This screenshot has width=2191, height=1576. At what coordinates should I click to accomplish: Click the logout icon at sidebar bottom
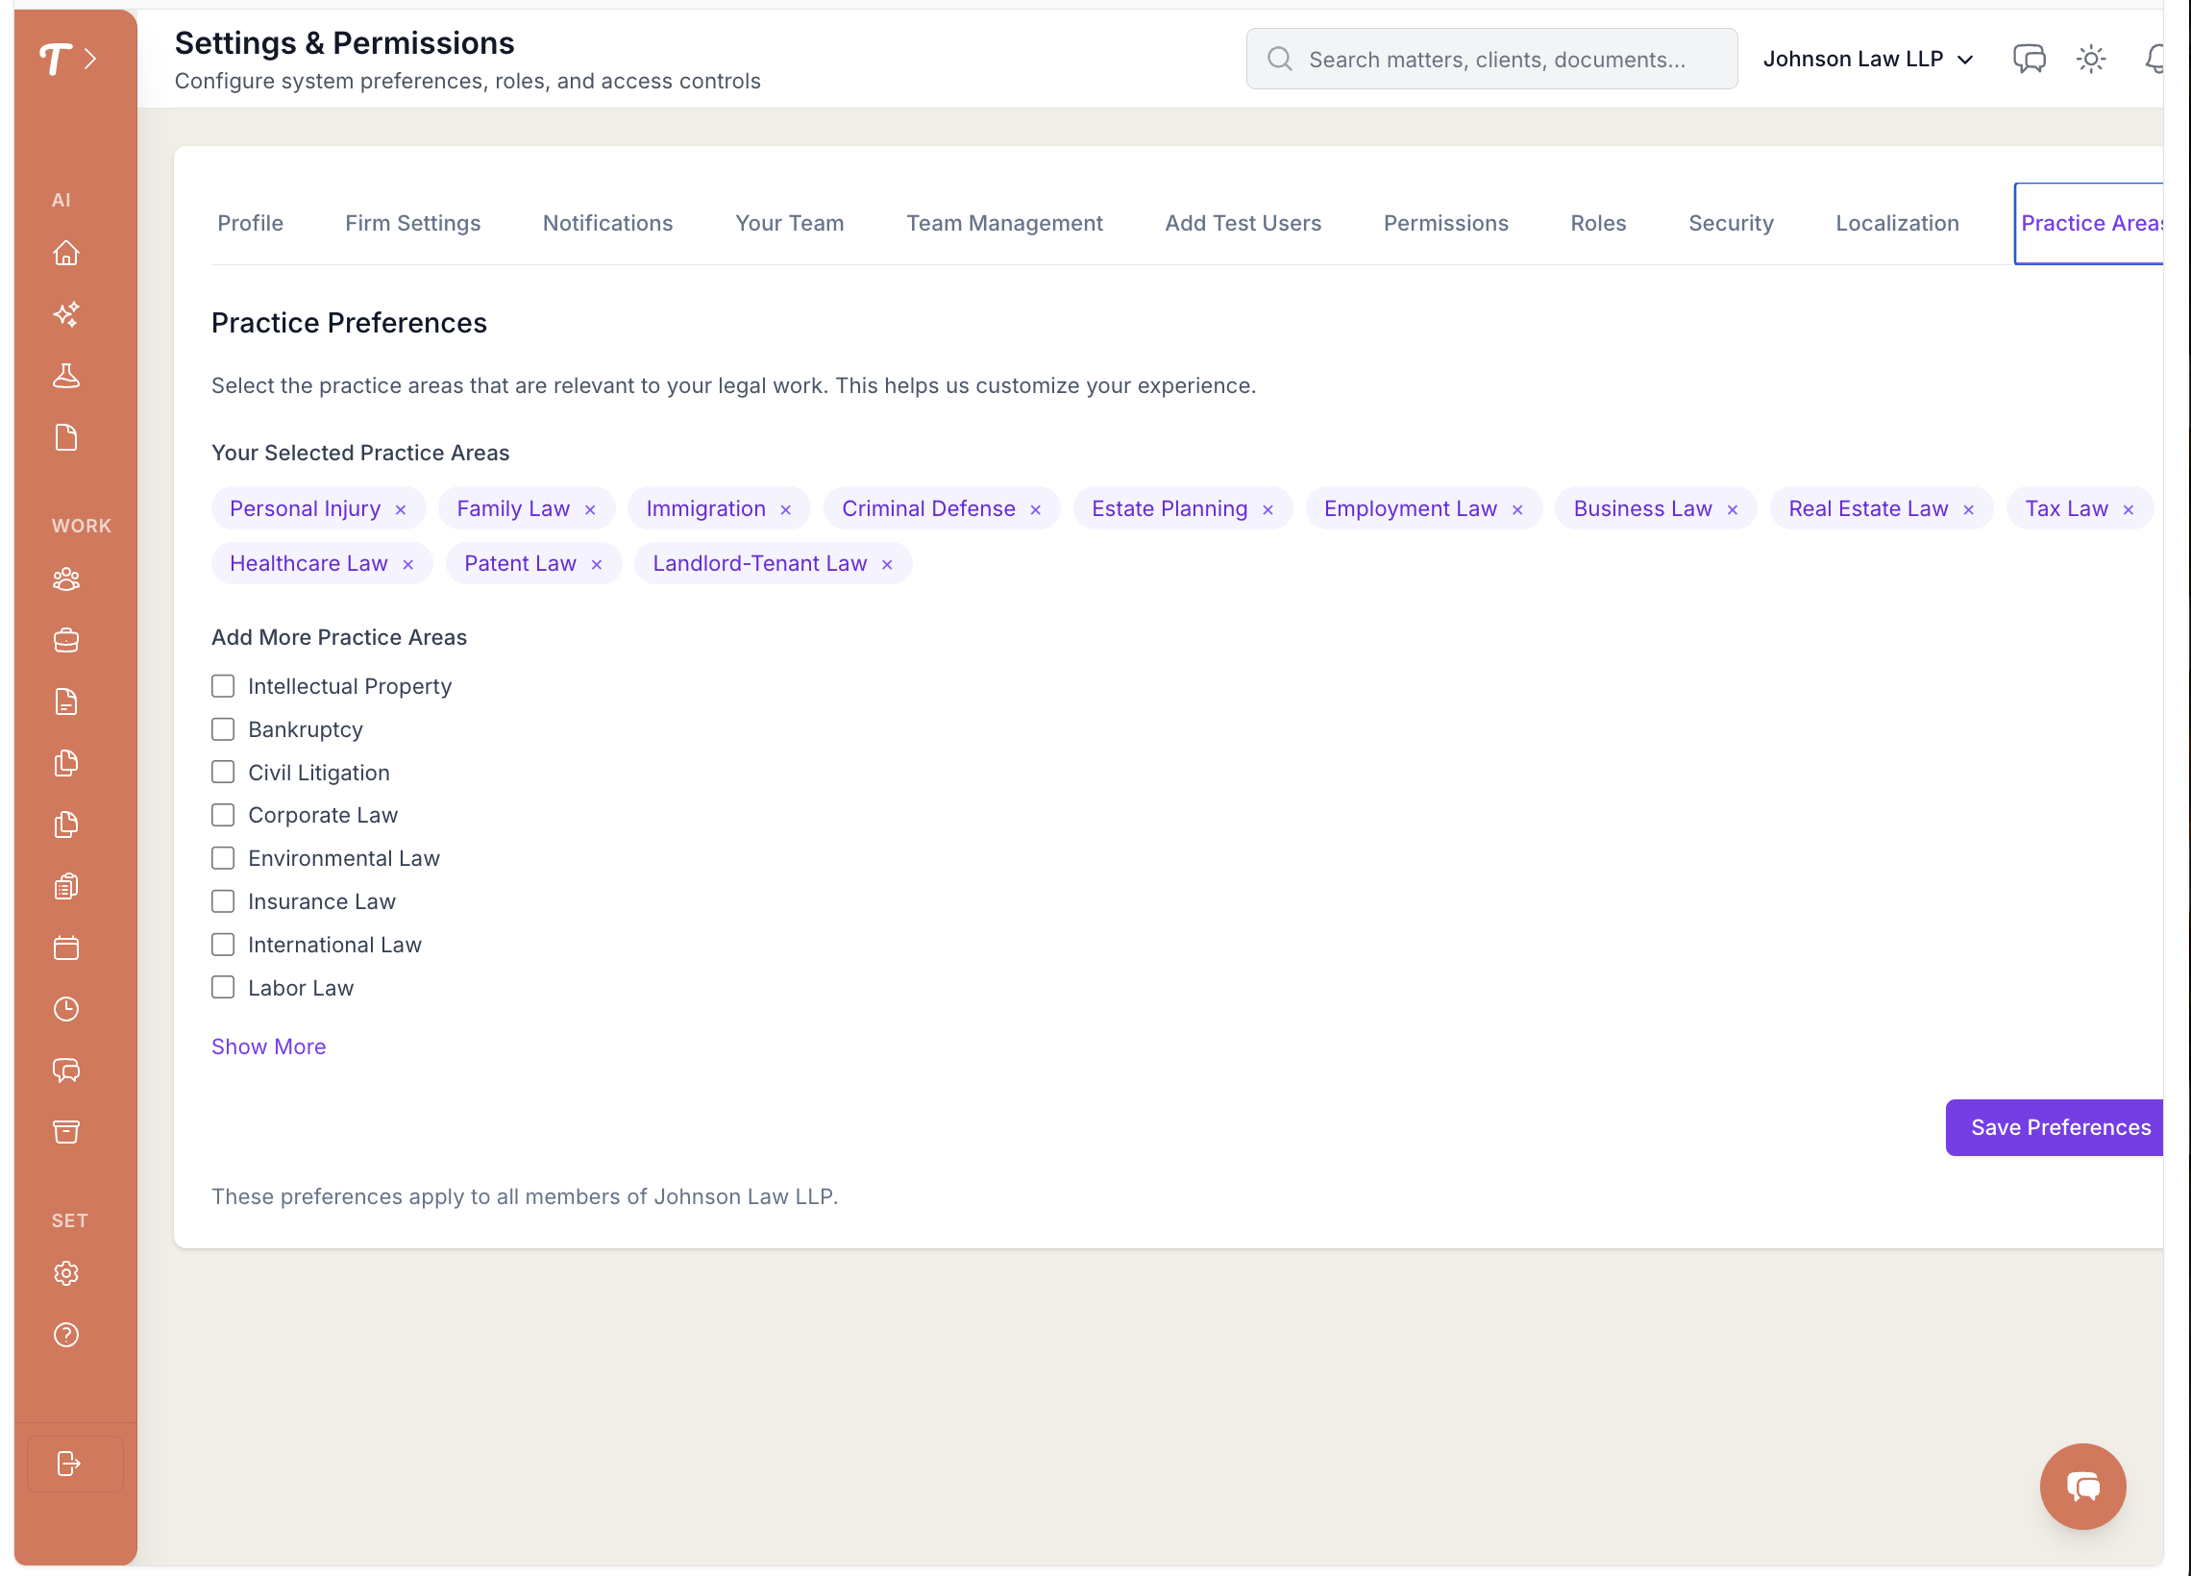point(68,1463)
